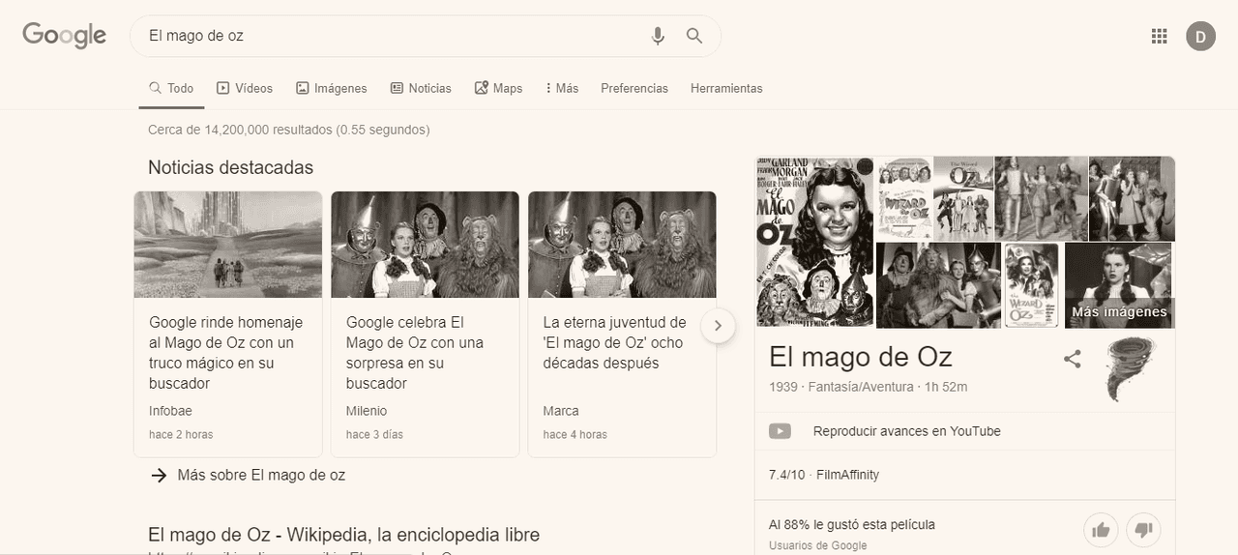Click Más sobre El mago de oz
This screenshot has width=1238, height=555.
click(x=261, y=475)
